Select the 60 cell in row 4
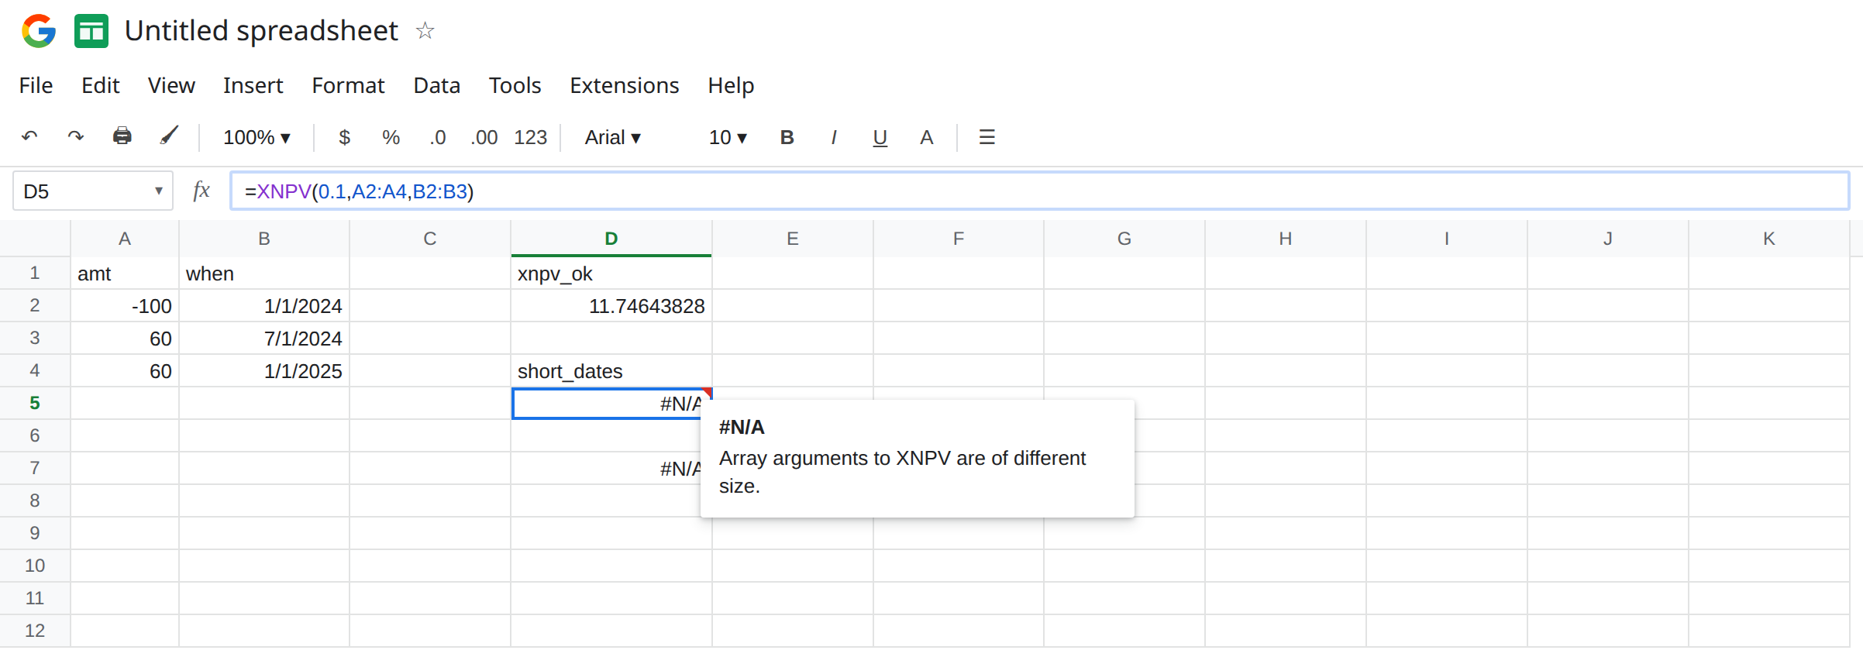This screenshot has width=1863, height=657. pos(125,371)
